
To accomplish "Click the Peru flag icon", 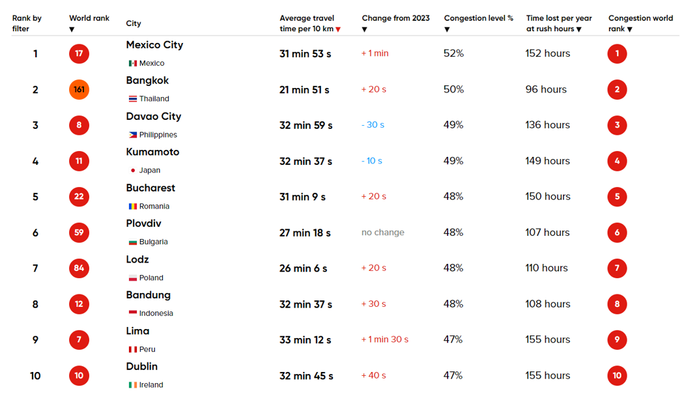I will click(x=133, y=350).
